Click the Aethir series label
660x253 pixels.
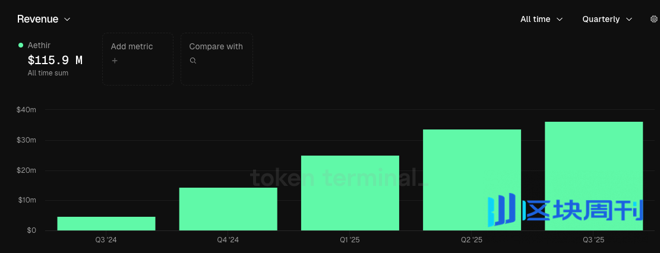click(x=39, y=45)
